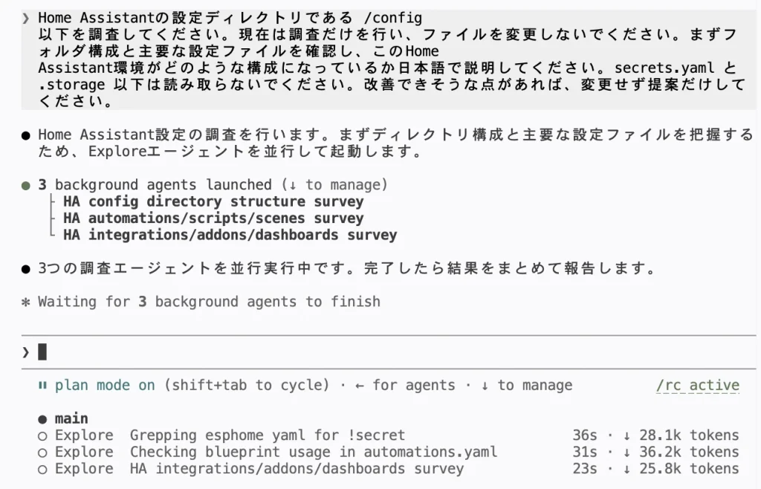The image size is (761, 489).
Task: Click the down arrow beside 36.2k tokens
Action: click(627, 452)
